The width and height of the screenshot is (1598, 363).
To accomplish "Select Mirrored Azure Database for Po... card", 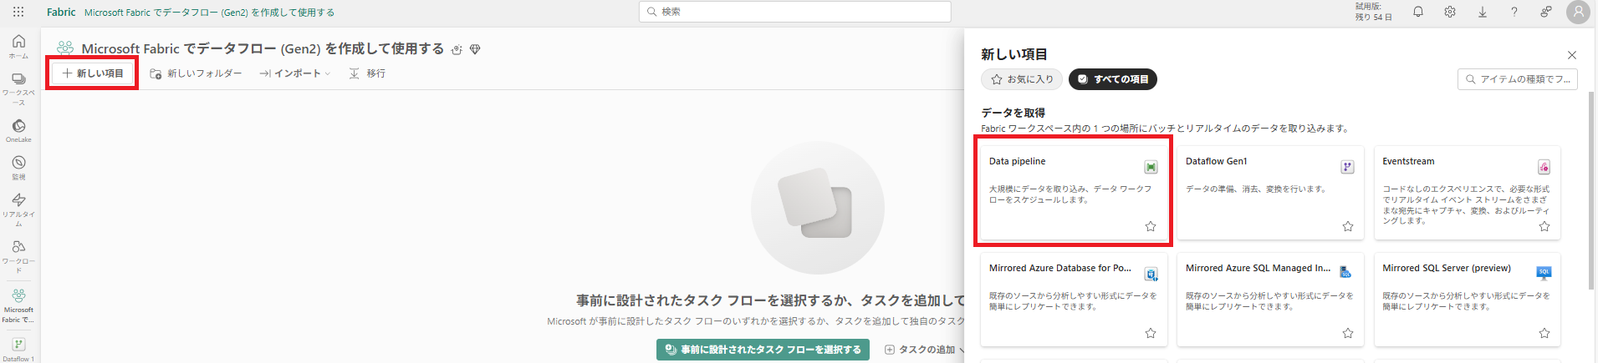I will pos(1073,300).
